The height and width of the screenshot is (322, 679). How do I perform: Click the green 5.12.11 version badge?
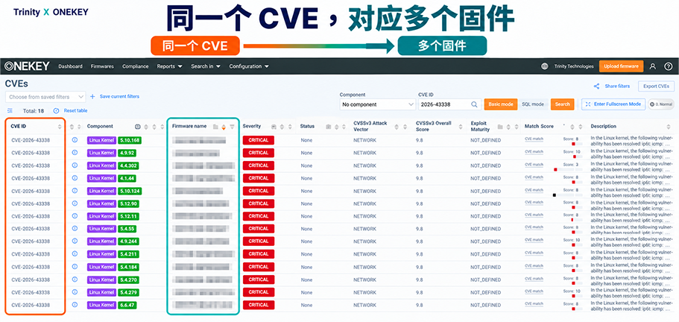pyautogui.click(x=130, y=216)
